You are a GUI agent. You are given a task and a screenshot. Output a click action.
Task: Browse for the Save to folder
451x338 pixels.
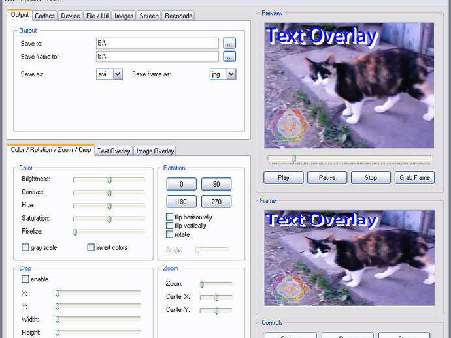[x=229, y=43]
